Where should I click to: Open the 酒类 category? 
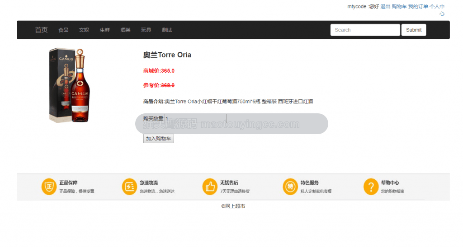[126, 30]
